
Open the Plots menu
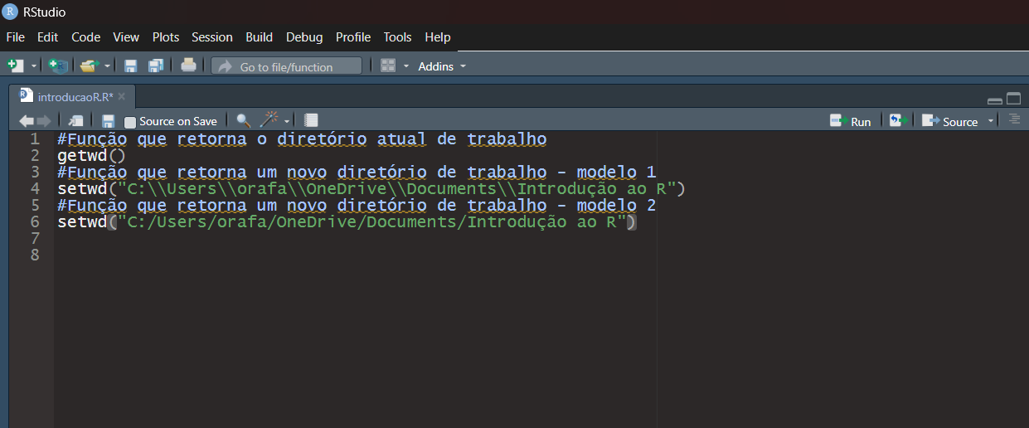tap(166, 37)
